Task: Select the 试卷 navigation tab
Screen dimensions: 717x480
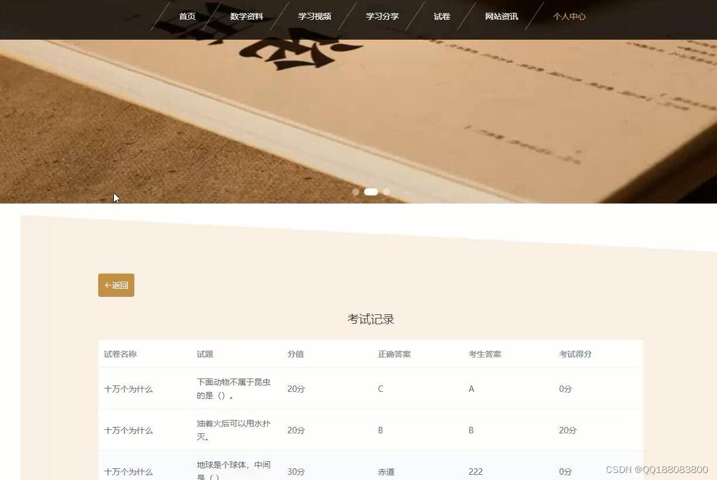Action: [x=441, y=16]
